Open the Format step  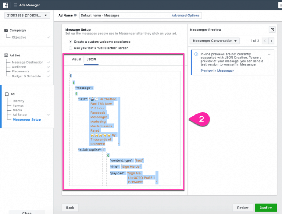click(x=18, y=106)
